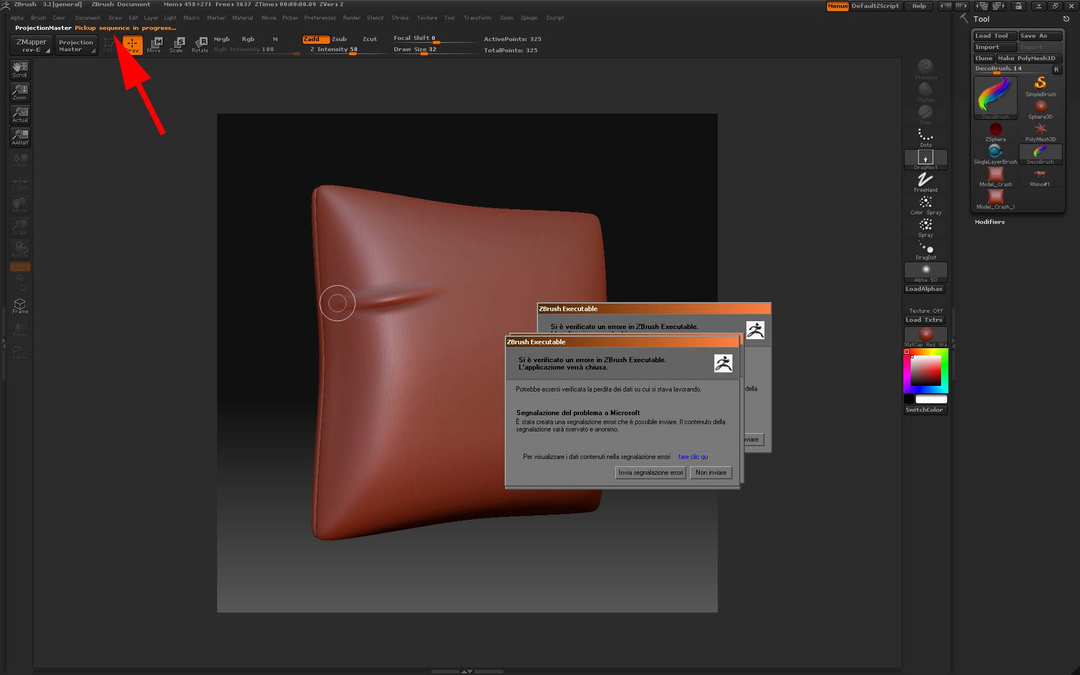Select the ZSphere tool
The height and width of the screenshot is (675, 1080).
pos(996,132)
